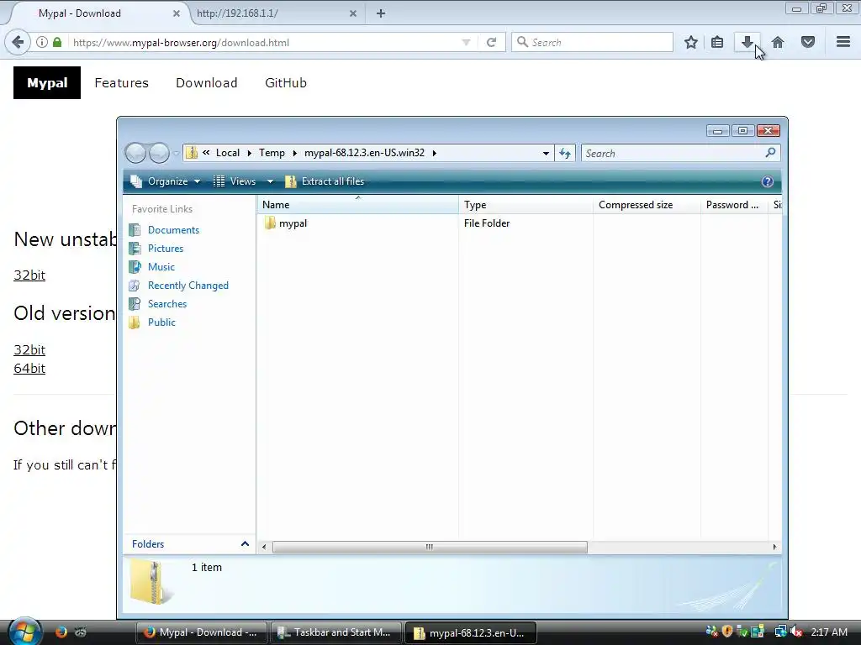This screenshot has height=645, width=861.
Task: Click Explorer help question mark icon
Action: click(767, 181)
